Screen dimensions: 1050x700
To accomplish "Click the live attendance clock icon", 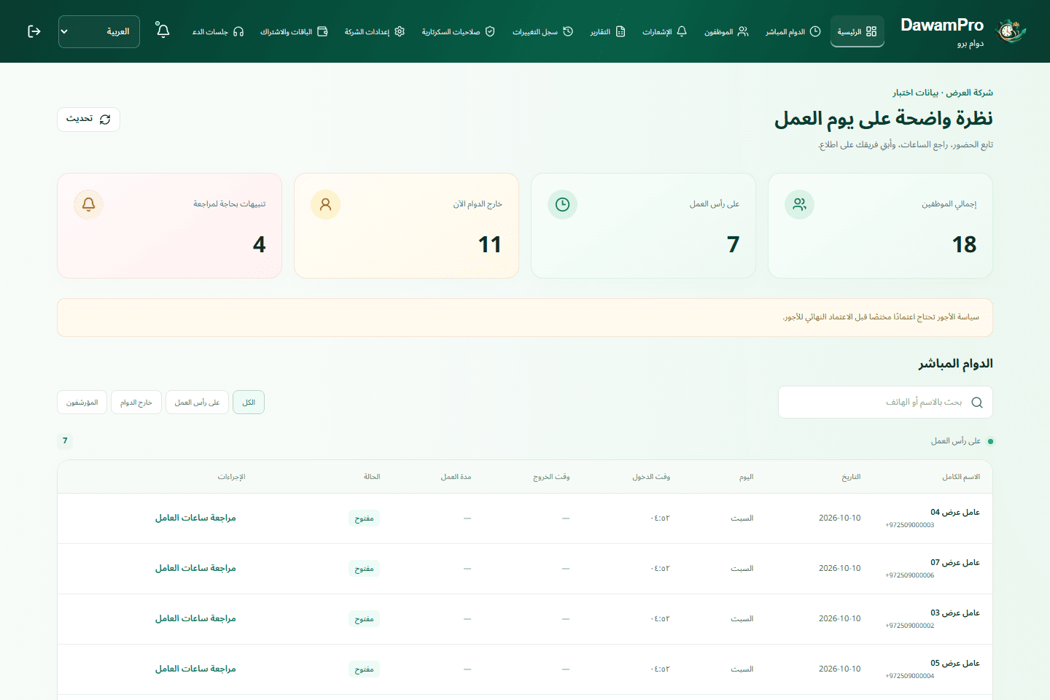I will coord(815,31).
